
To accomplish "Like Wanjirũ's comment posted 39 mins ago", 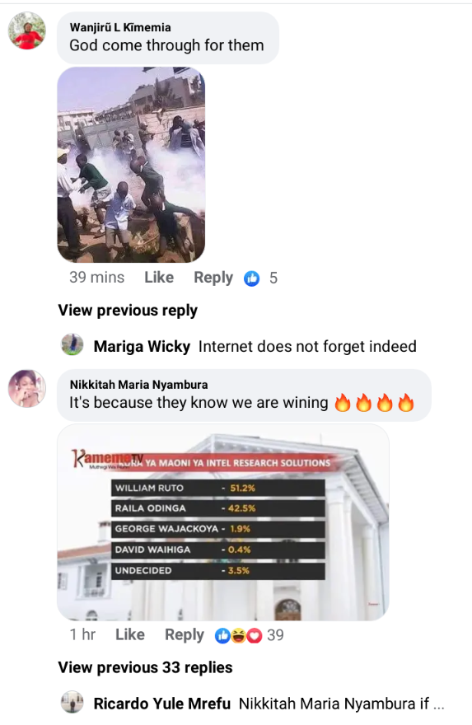I will [159, 277].
